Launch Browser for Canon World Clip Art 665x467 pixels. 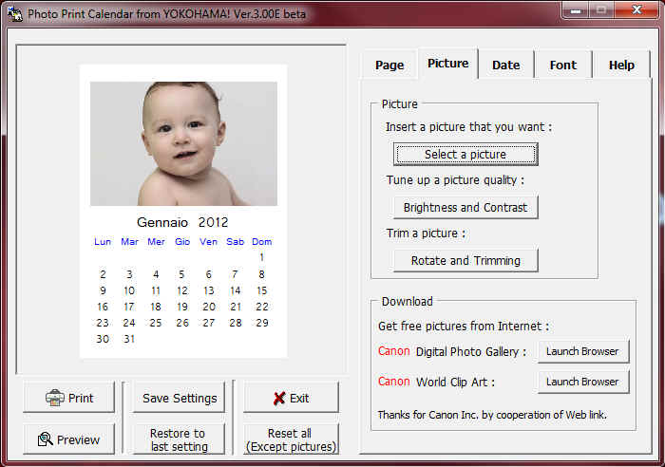tap(582, 382)
